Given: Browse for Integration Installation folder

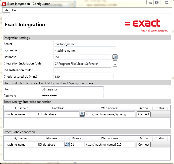Looking at the screenshot, I should coord(115,63).
